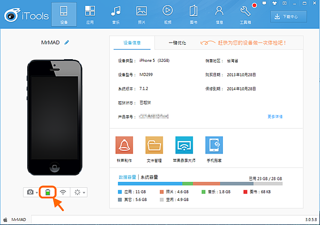This screenshot has width=320, height=225.
Task: Switch to the 一键优化 tab
Action: [177, 43]
